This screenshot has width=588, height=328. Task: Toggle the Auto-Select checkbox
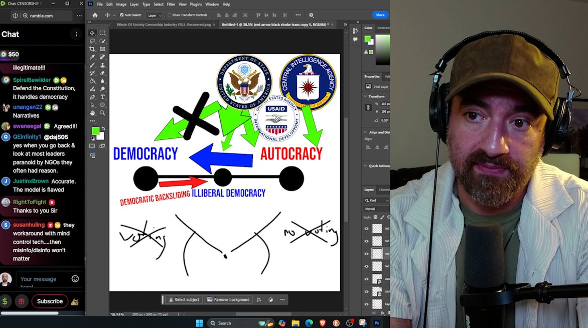[122, 15]
